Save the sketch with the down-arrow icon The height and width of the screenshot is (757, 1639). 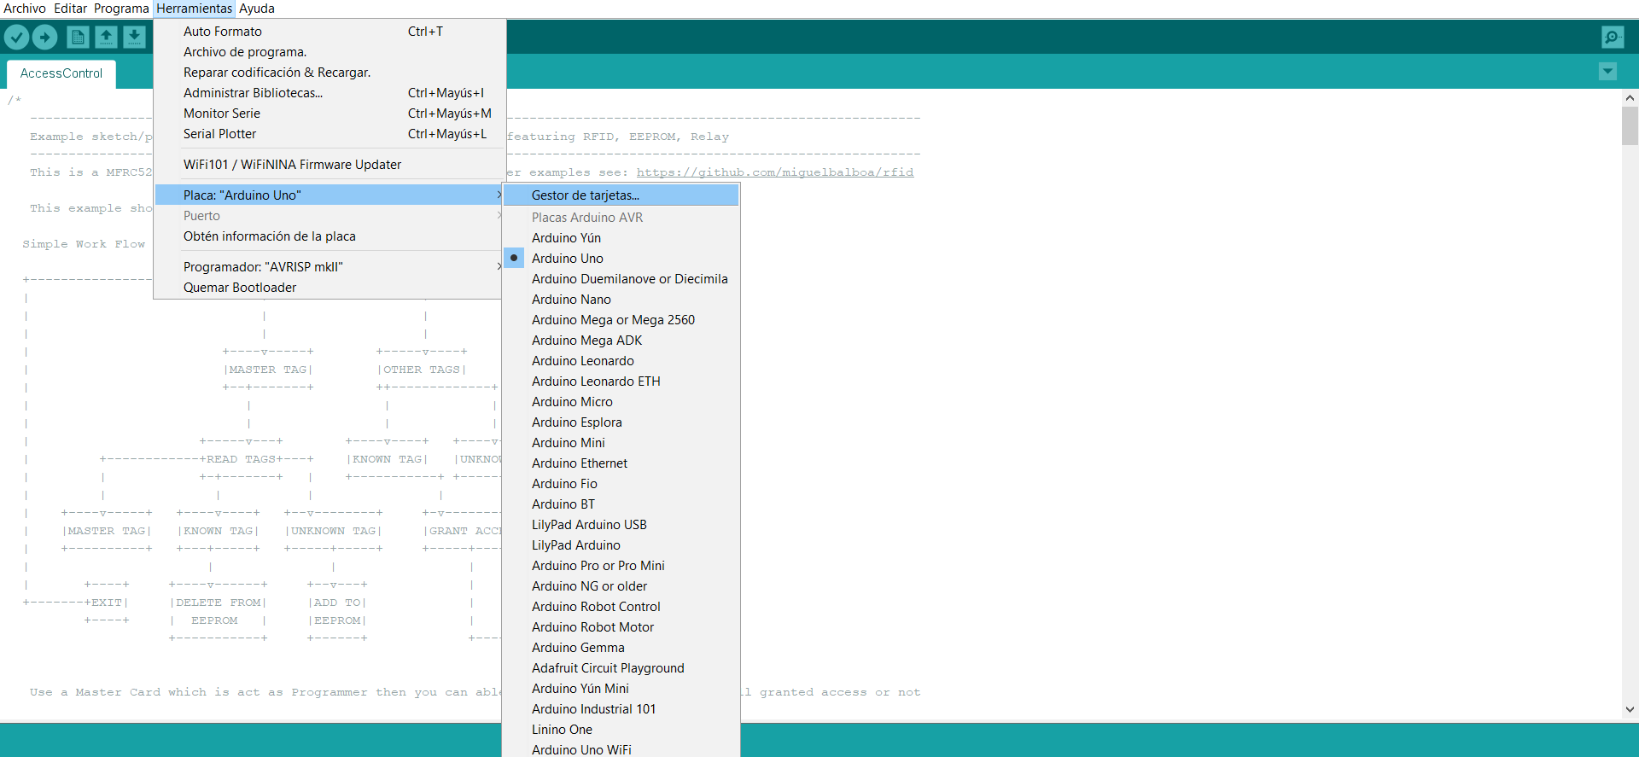coord(134,37)
